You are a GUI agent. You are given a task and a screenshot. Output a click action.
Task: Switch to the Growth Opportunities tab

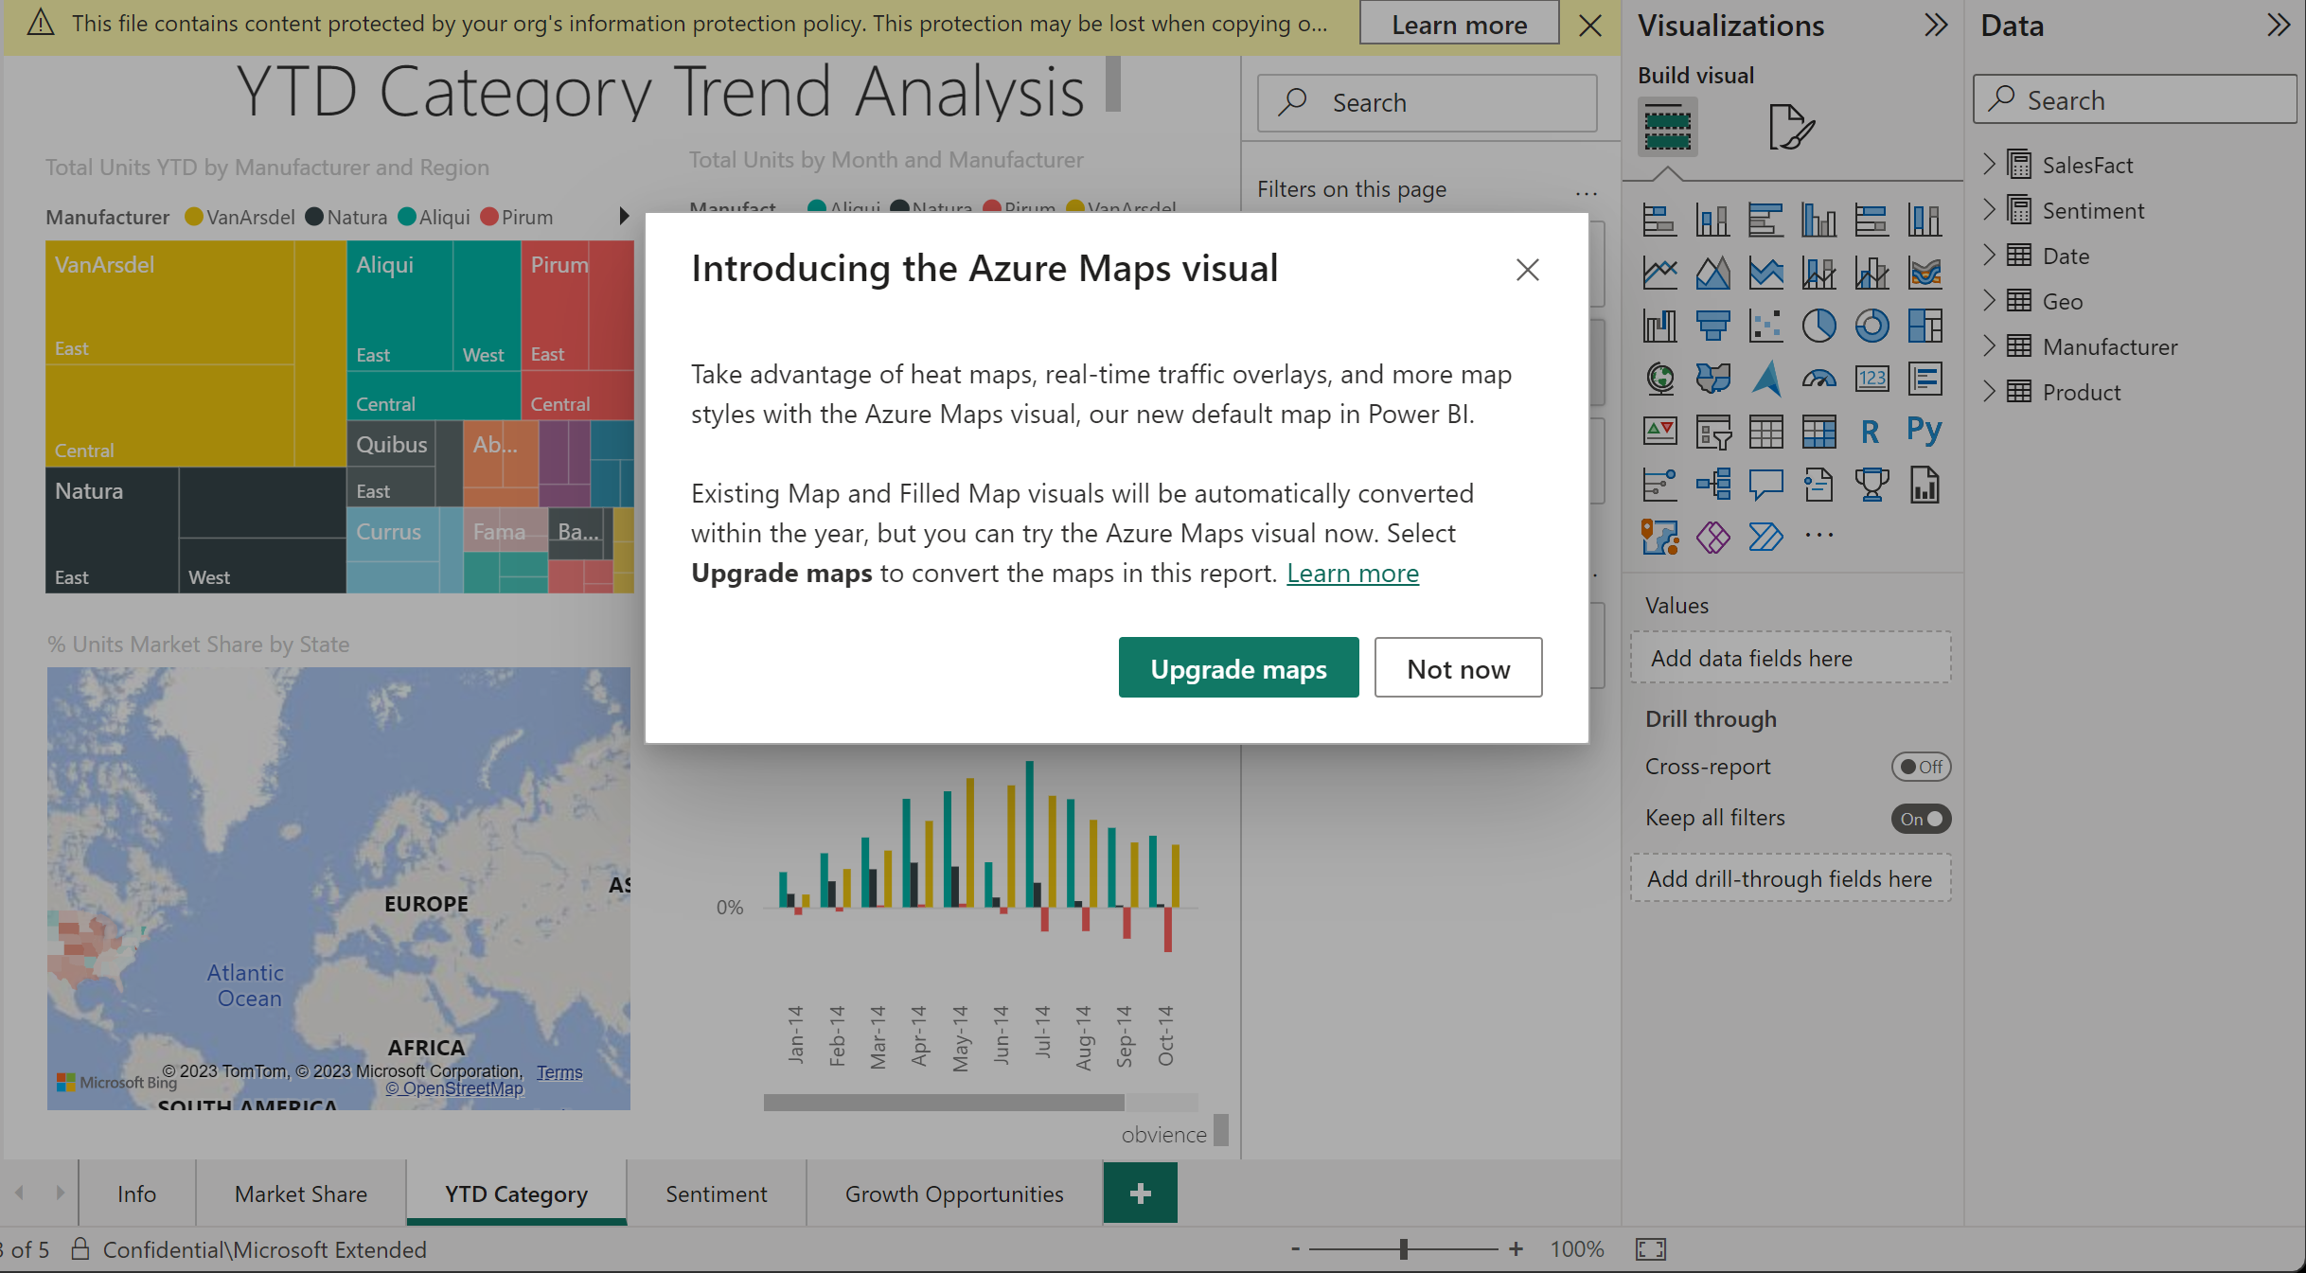pos(953,1193)
